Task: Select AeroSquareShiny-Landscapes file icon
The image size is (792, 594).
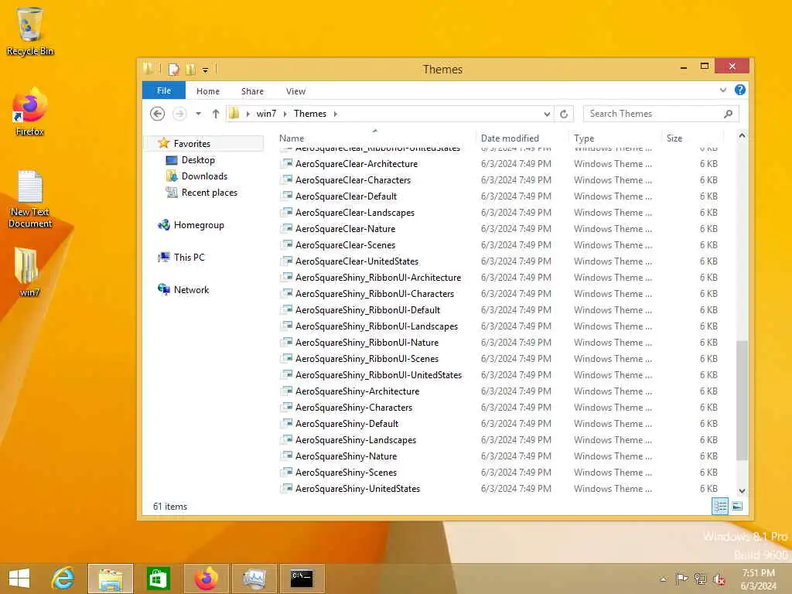Action: pos(287,439)
